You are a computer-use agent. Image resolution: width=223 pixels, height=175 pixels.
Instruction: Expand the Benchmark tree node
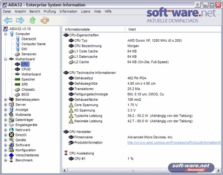click(x=5, y=160)
